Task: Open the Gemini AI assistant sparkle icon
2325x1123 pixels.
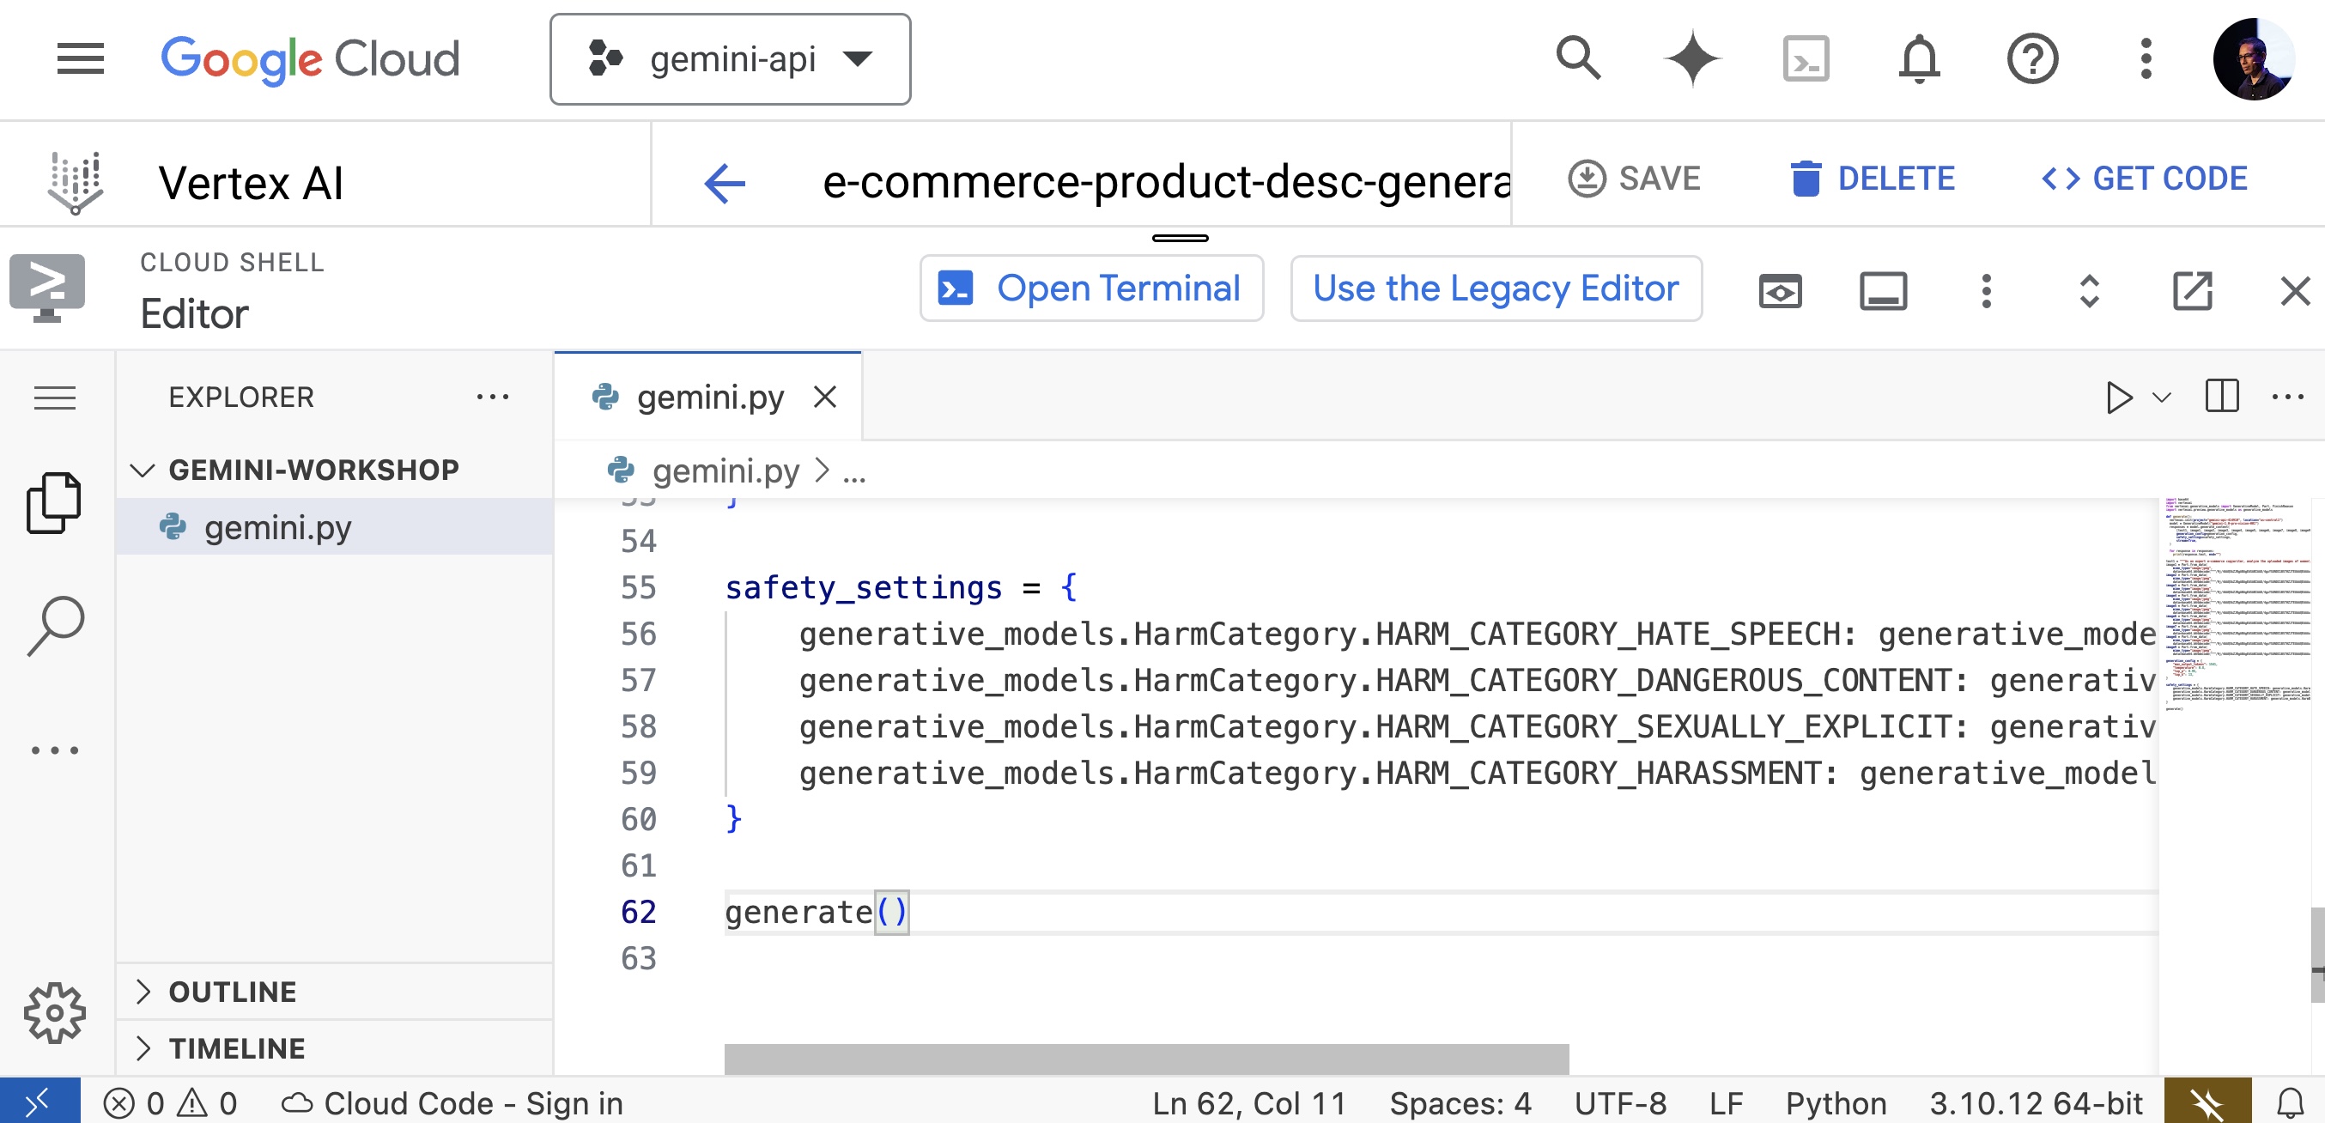Action: pyautogui.click(x=1692, y=58)
